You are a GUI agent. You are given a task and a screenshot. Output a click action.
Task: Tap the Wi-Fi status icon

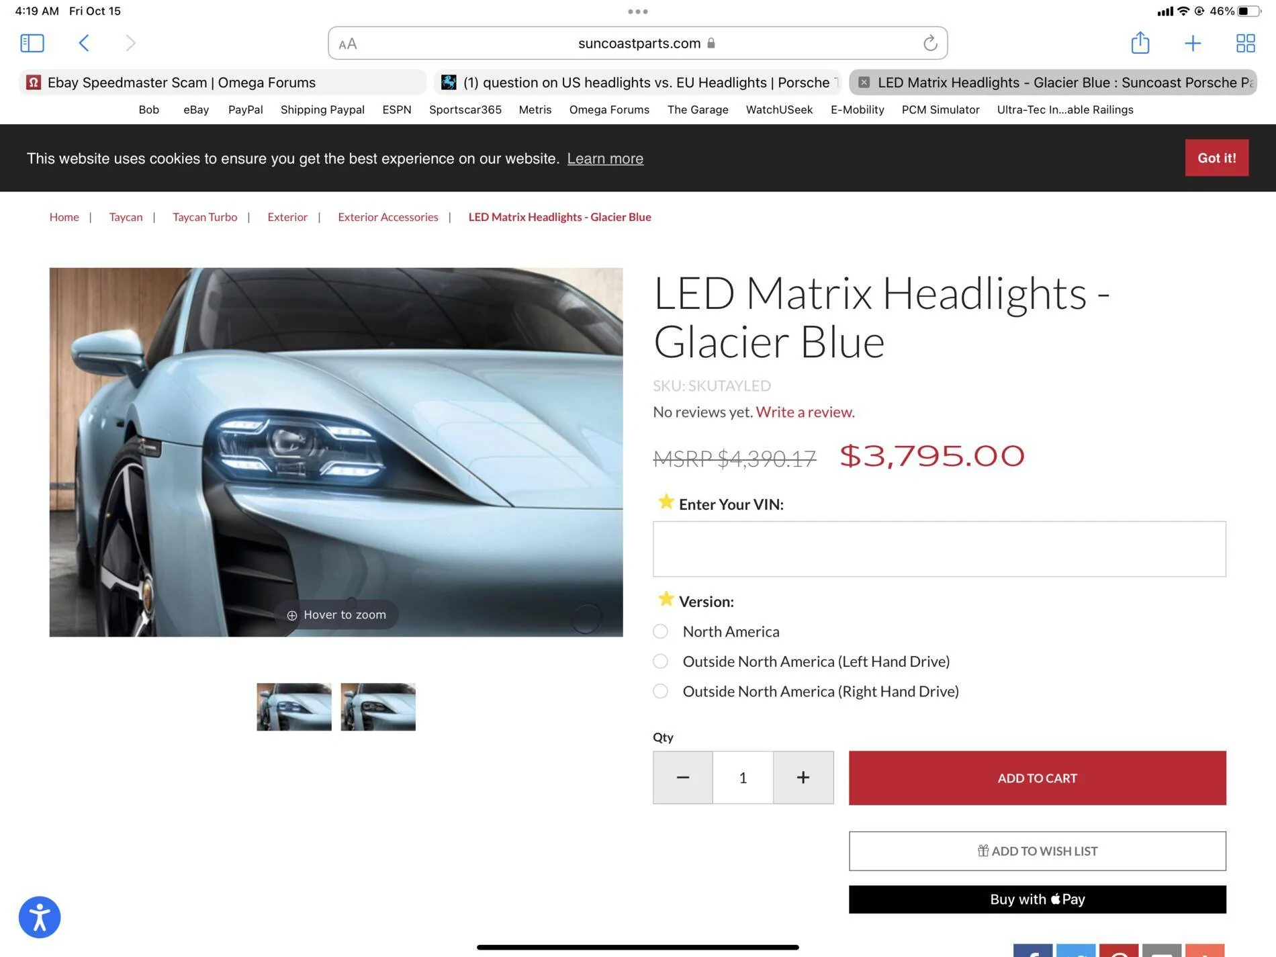click(x=1183, y=11)
